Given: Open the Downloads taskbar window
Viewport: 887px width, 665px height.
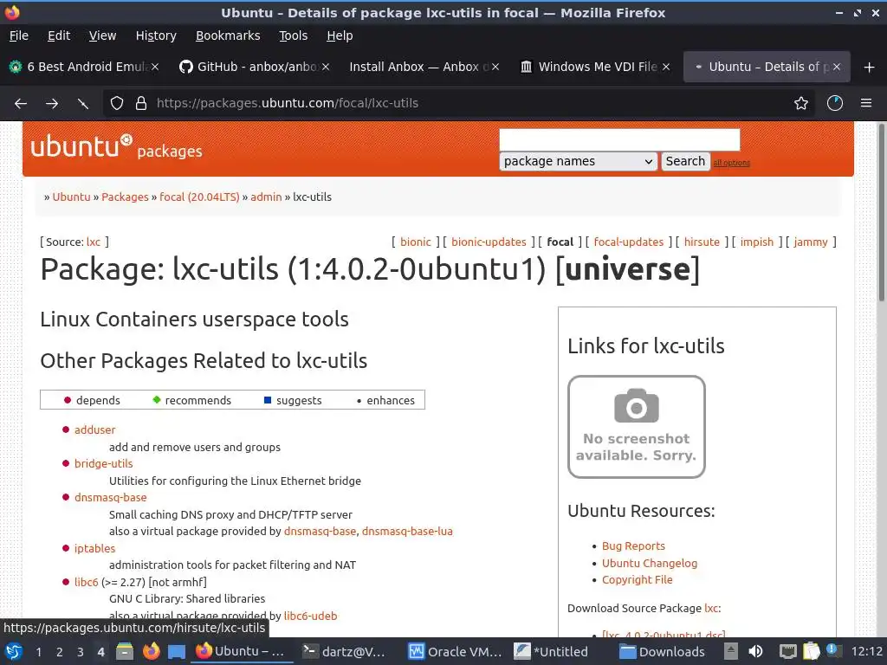Looking at the screenshot, I should tap(662, 651).
